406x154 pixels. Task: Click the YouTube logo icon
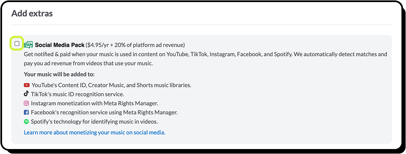pyautogui.click(x=27, y=85)
